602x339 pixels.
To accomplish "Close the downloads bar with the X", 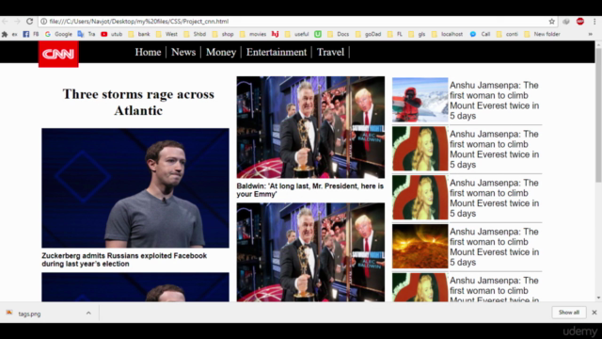I will coord(594,313).
